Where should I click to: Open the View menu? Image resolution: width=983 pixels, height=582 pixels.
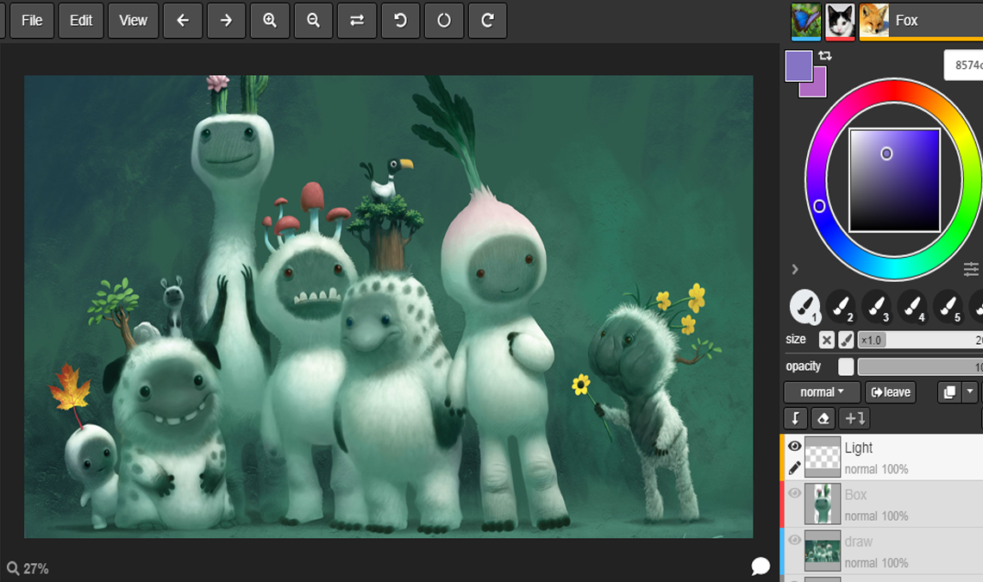coord(133,21)
